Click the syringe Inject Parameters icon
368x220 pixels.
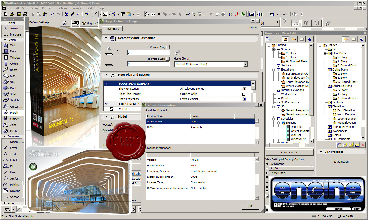pyautogui.click(x=78, y=14)
